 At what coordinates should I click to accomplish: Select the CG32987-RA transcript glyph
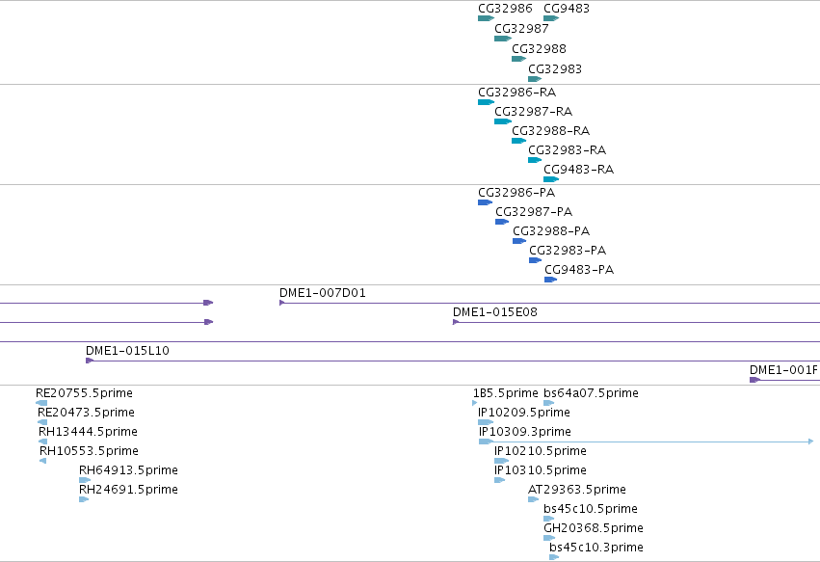(x=503, y=121)
